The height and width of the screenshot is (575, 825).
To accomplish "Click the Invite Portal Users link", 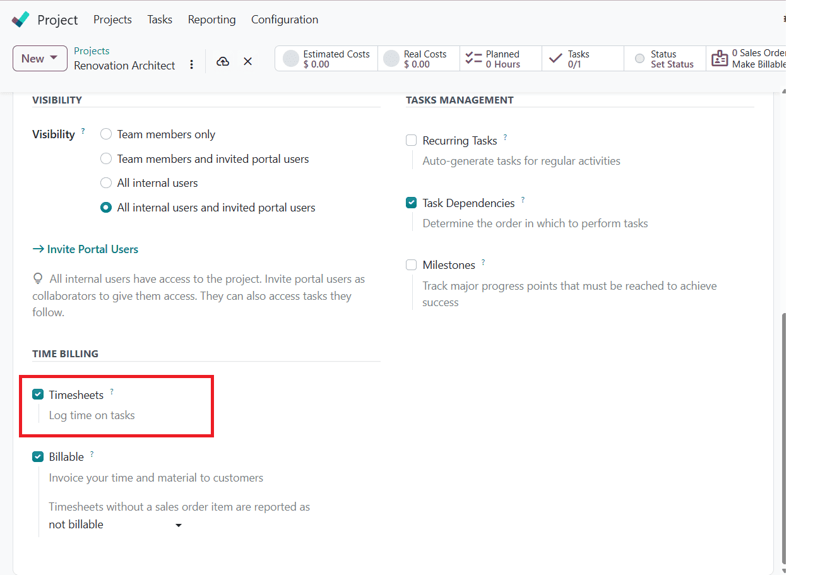I will (x=85, y=249).
